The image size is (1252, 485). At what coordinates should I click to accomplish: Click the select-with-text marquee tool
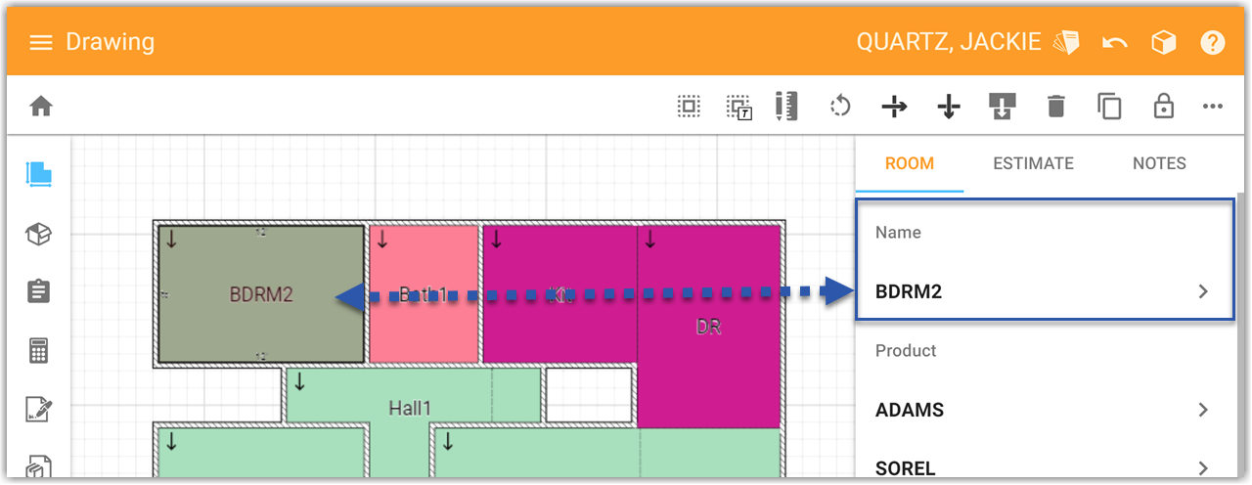[x=739, y=107]
